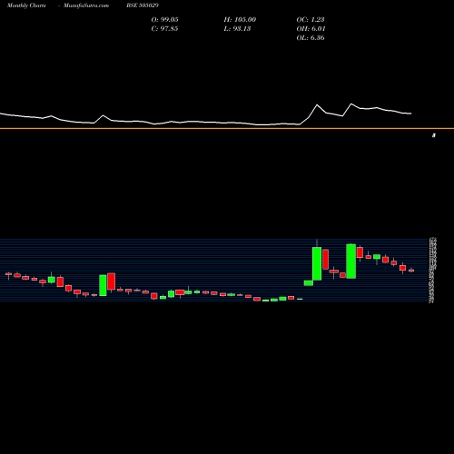Click the 'OL: 6.36' value
Screen dimensions: 454x454
311,37
